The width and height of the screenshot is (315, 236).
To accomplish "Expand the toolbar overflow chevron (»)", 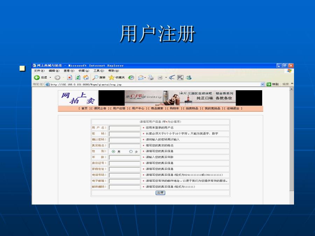I will tap(292, 84).
